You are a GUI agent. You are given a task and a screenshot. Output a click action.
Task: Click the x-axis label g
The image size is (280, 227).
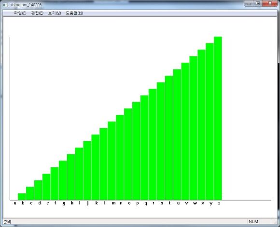point(64,203)
